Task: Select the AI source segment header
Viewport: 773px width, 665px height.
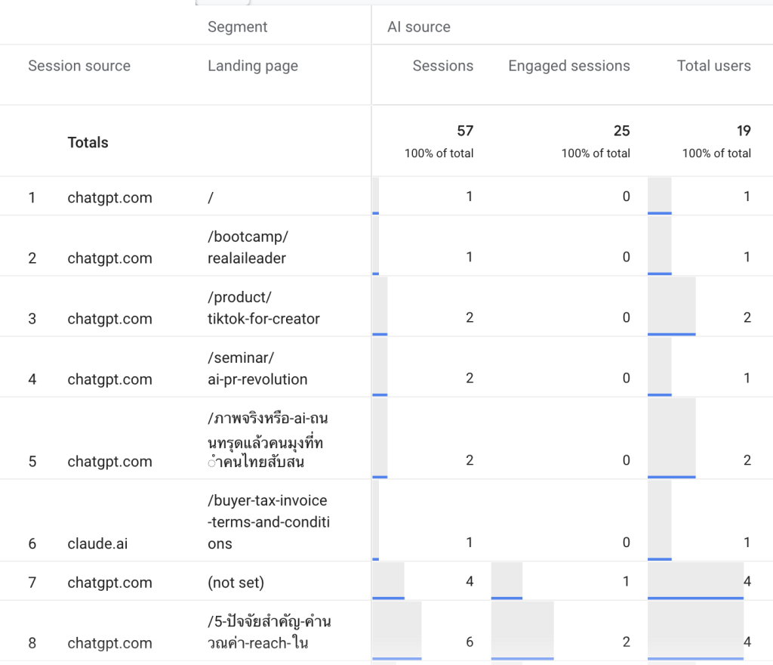Action: point(419,26)
